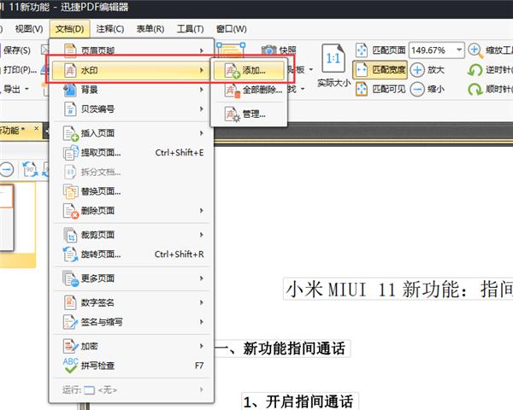513x410 pixels.
Task: Open the 窗口(W) menu
Action: click(x=232, y=29)
